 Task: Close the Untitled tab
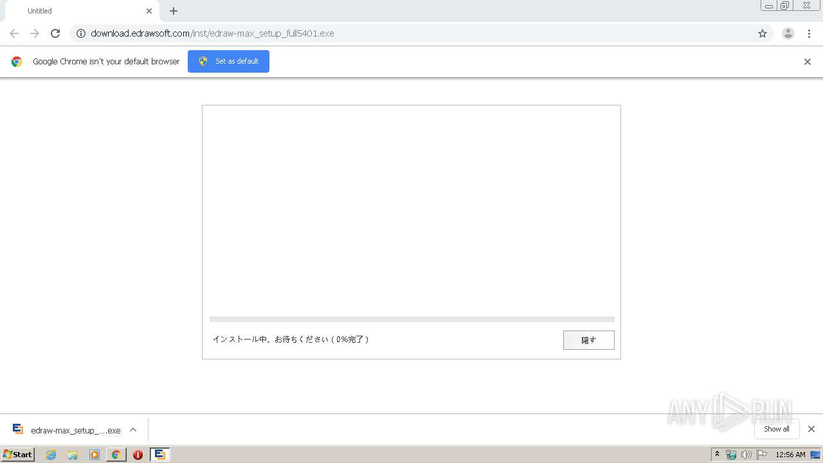pos(149,11)
